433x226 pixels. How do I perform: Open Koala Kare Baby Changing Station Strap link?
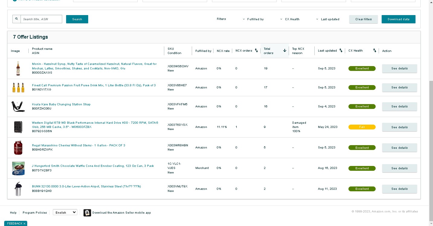(61, 104)
